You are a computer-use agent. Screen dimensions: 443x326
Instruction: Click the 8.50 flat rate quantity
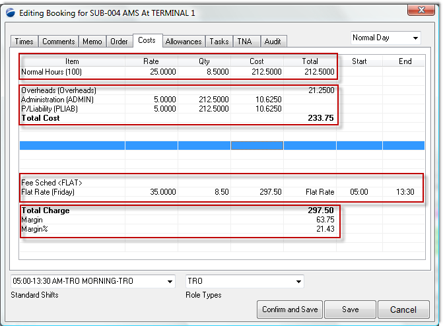coord(222,192)
